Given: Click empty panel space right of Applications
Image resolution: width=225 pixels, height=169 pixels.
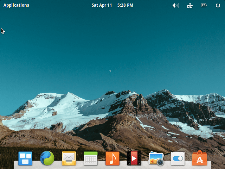Looking at the screenshot, I should click(x=60, y=5).
